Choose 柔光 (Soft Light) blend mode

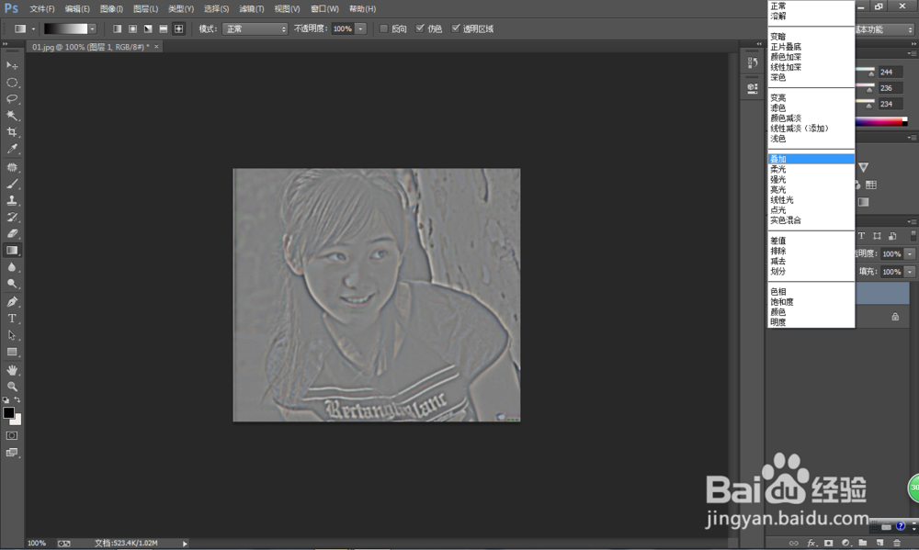811,169
